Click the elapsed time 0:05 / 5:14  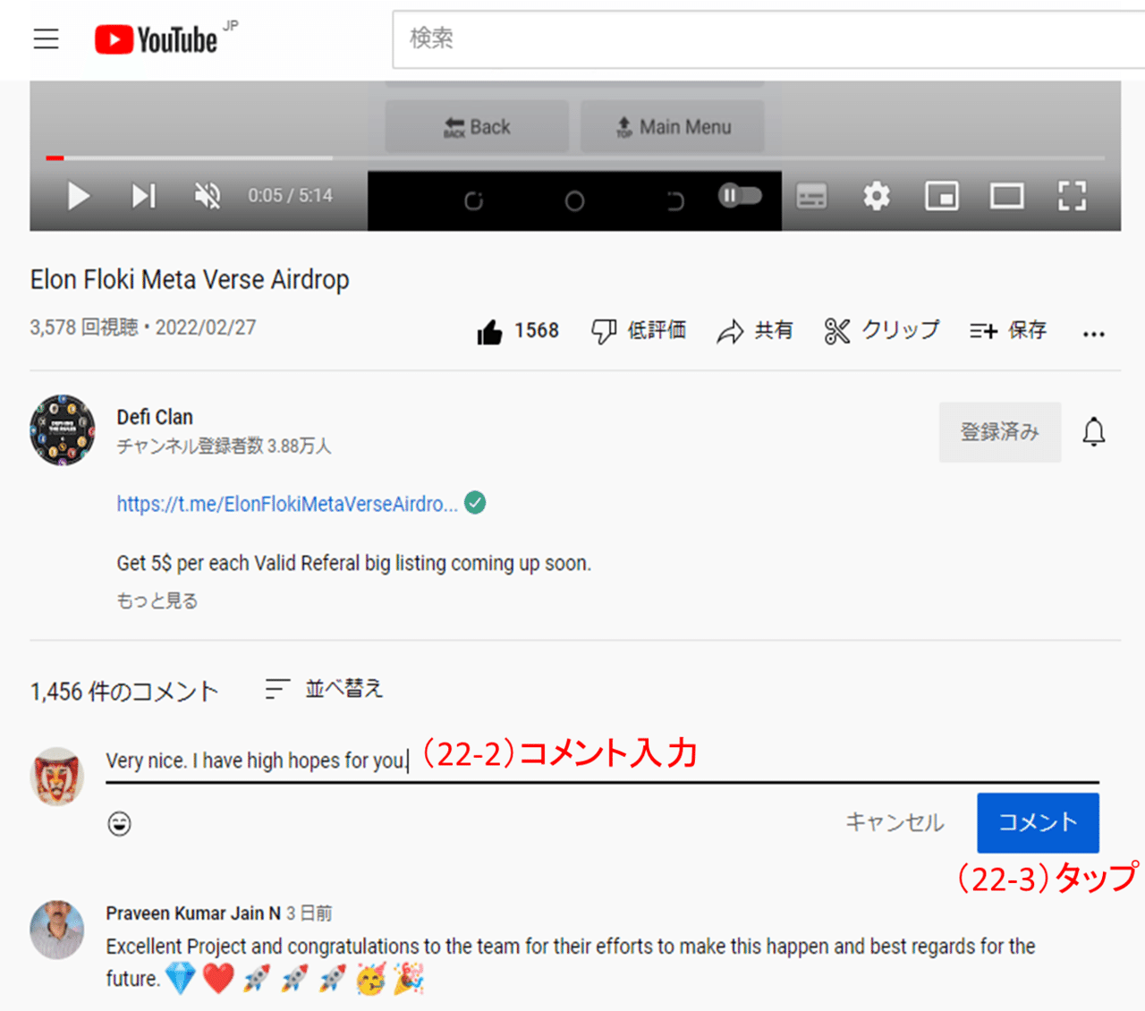tap(291, 196)
